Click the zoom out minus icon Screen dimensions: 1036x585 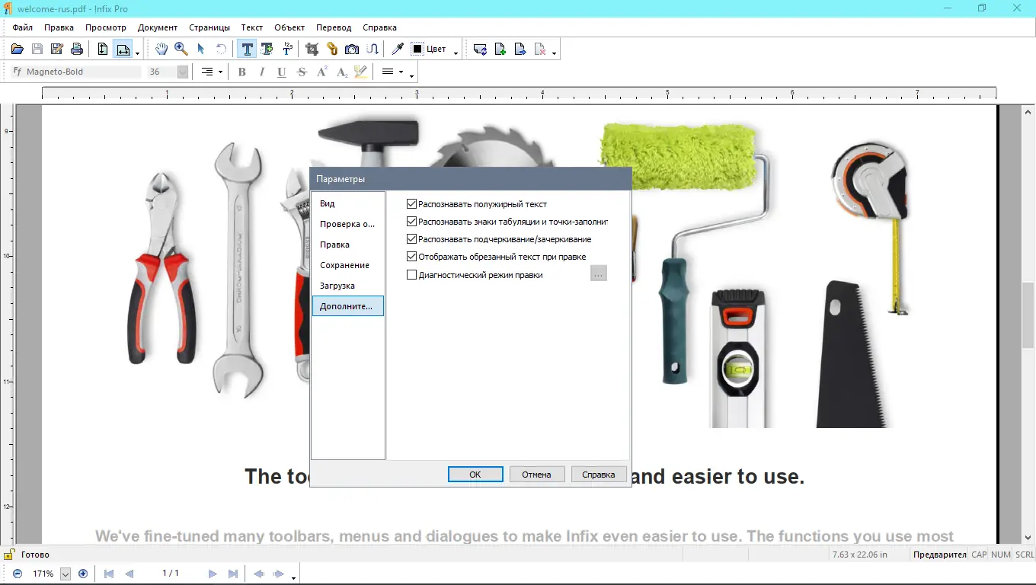[18, 574]
